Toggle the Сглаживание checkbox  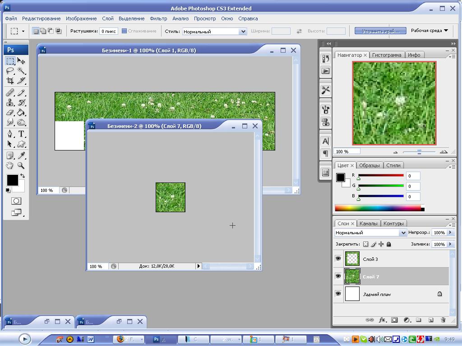click(124, 31)
